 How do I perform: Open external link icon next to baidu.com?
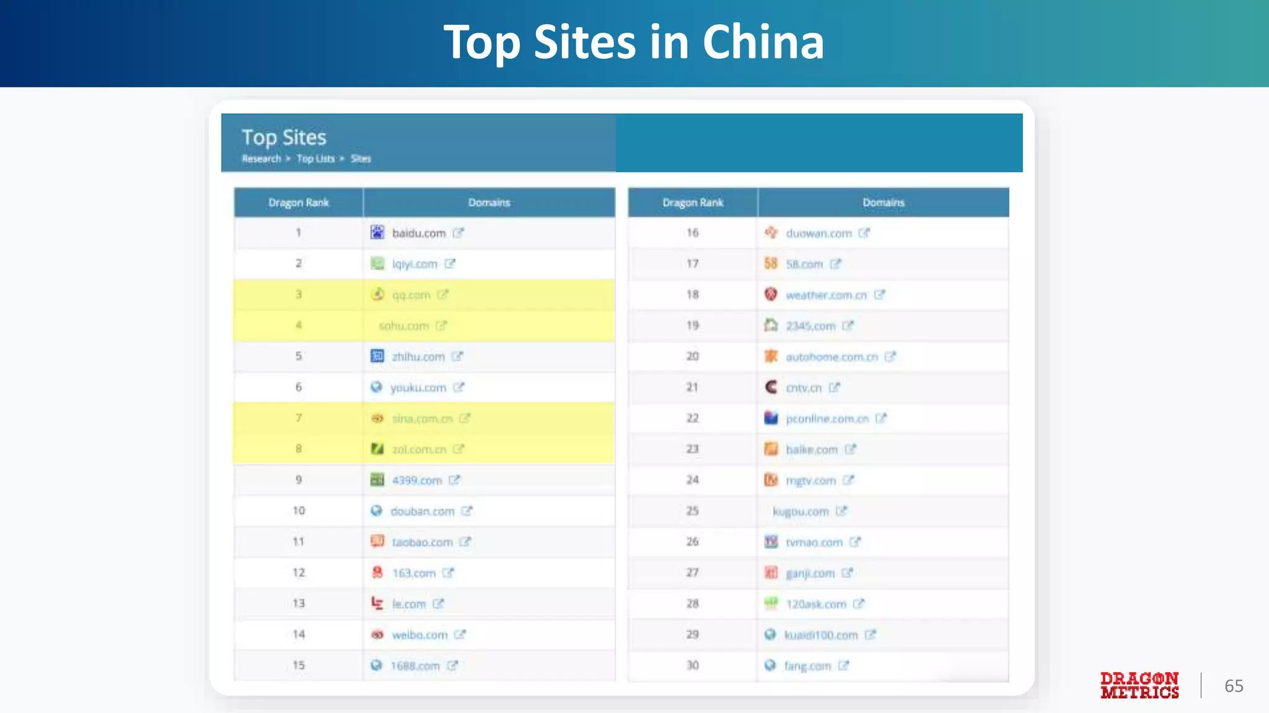coord(458,233)
